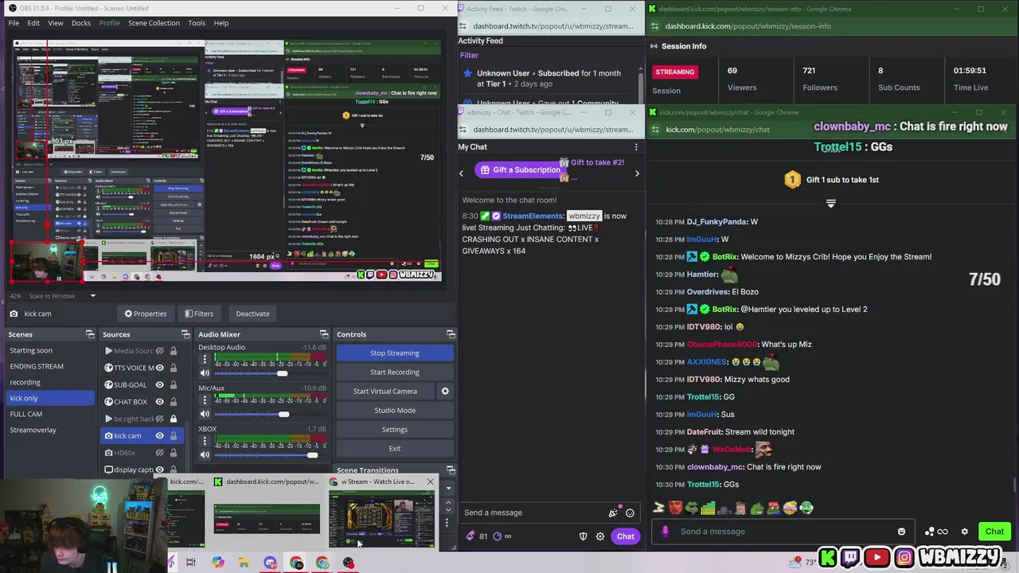The image size is (1019, 573).
Task: Pop out the Scene Transitions dock
Action: tap(451, 470)
